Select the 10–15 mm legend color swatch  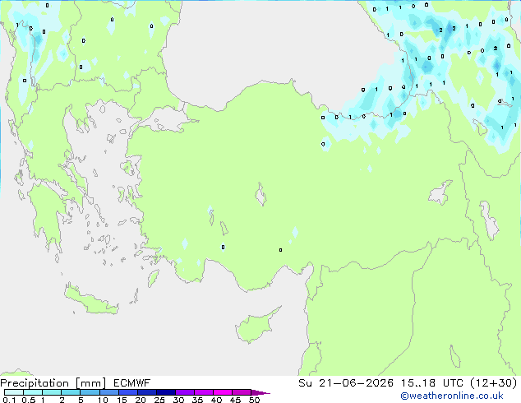tap(108, 392)
